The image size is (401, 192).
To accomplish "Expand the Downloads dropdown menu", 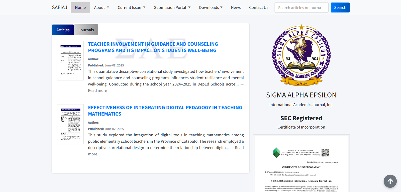I will tap(211, 8).
